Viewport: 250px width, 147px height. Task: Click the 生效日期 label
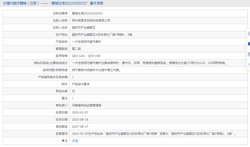click(62, 119)
